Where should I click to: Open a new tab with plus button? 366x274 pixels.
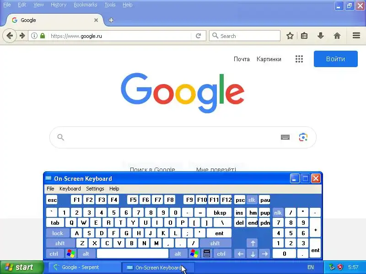pos(111,20)
